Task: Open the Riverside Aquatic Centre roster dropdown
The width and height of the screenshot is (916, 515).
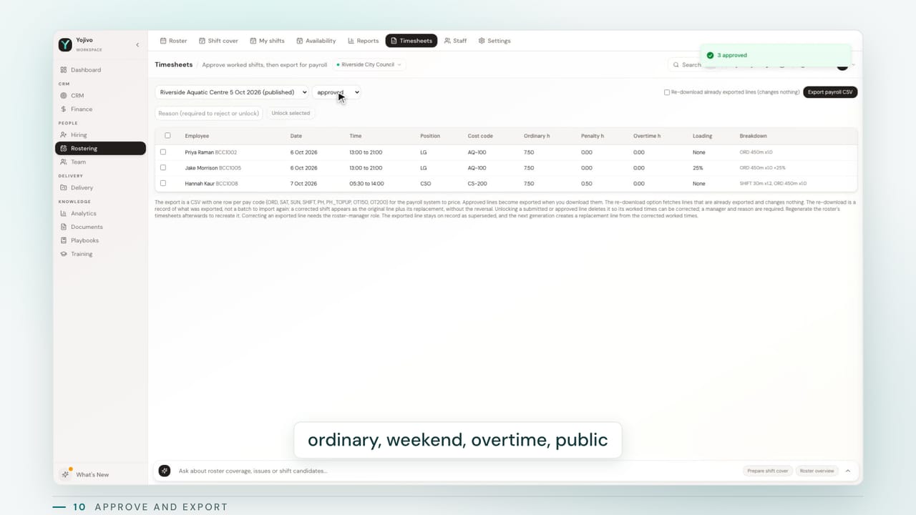Action: pos(232,92)
